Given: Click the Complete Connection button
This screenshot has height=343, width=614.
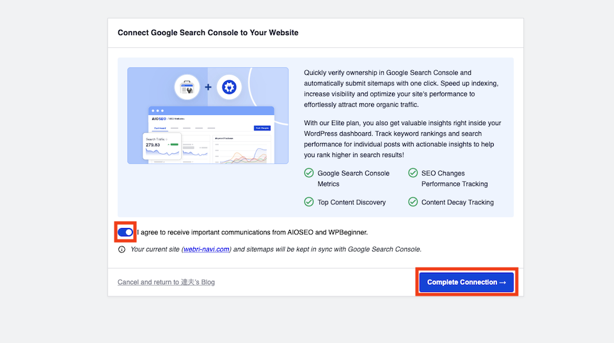Looking at the screenshot, I should [x=466, y=282].
